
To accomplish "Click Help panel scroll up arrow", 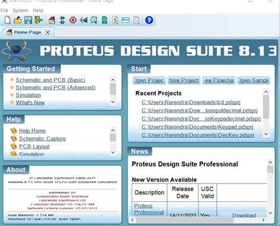I will coord(113,130).
